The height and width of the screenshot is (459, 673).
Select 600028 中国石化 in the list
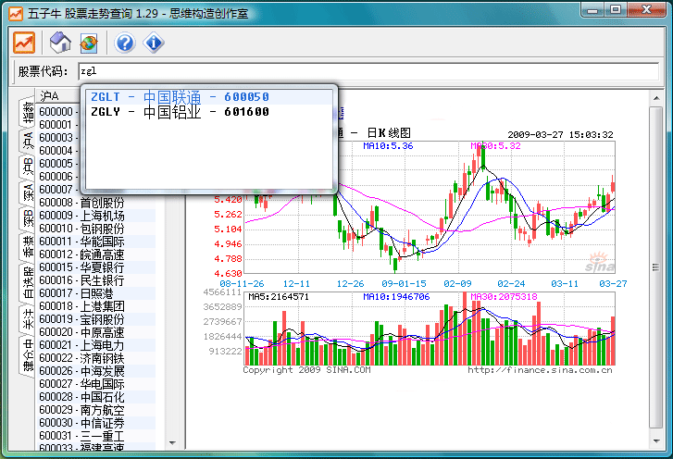pos(96,397)
